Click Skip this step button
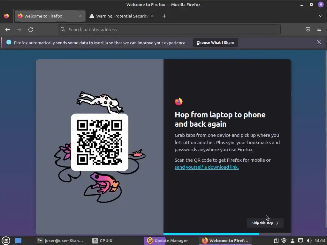327x245 pixels. (x=265, y=223)
